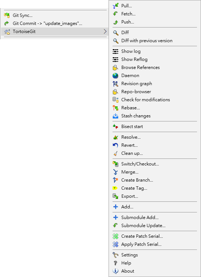Viewport: 201px width, 277px height.
Task: Choose Create Branch... entry
Action: tap(155, 180)
